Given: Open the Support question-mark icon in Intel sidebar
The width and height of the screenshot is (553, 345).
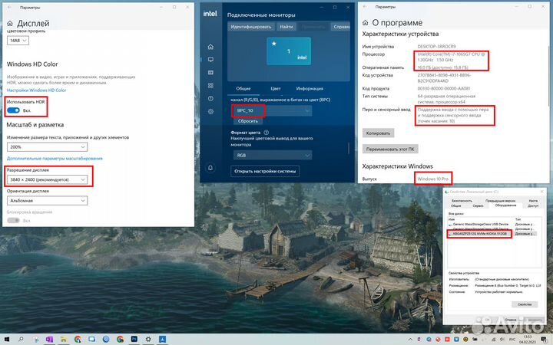Looking at the screenshot, I should coord(210,99).
